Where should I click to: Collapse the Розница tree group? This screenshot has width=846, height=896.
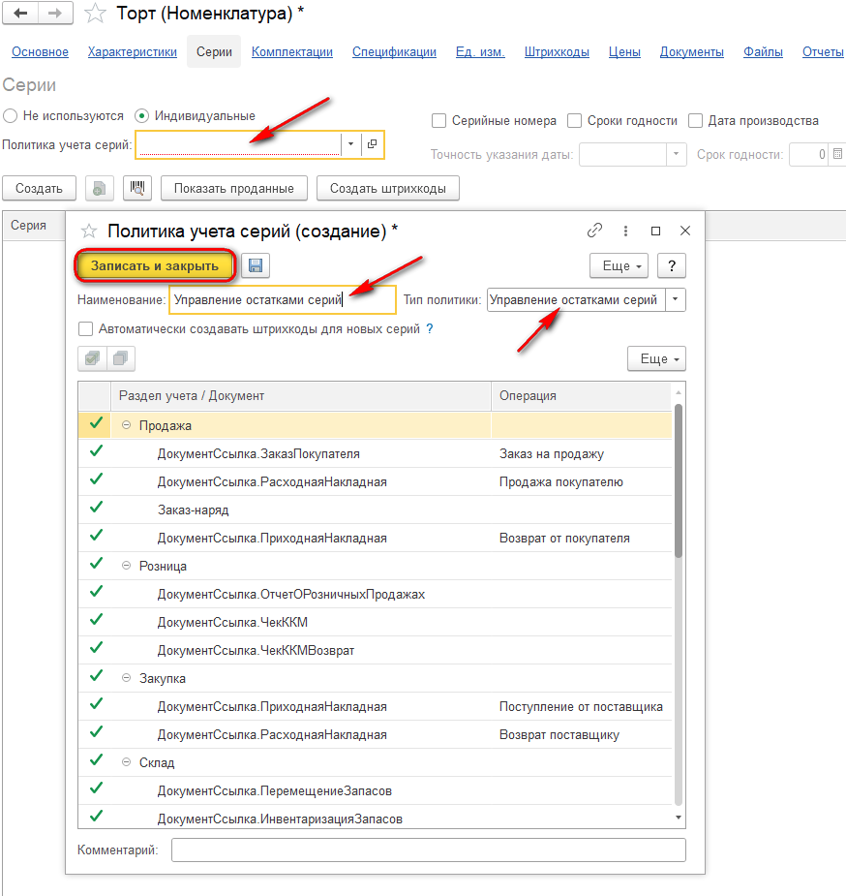(x=126, y=565)
